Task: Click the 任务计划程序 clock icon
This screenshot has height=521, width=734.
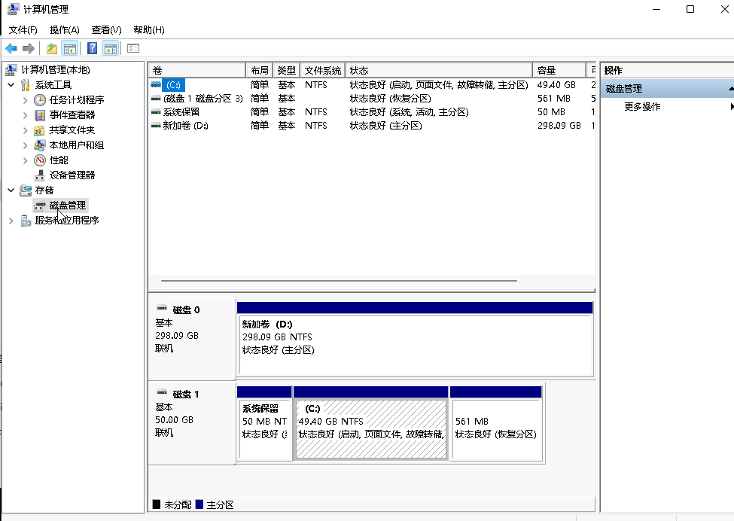Action: click(x=40, y=99)
